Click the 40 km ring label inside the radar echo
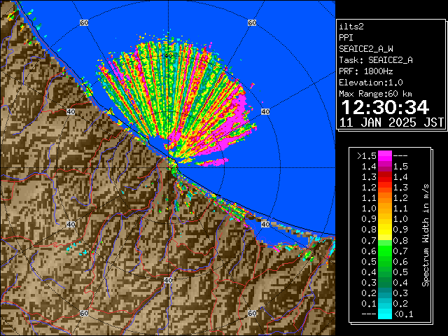This screenshot has width=448, height=336. (169, 55)
